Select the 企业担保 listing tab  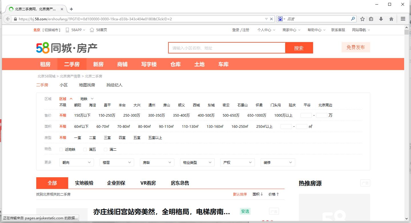click(116, 183)
